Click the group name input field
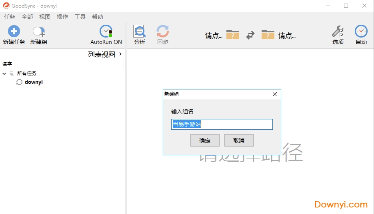The image size is (374, 214). tap(222, 124)
